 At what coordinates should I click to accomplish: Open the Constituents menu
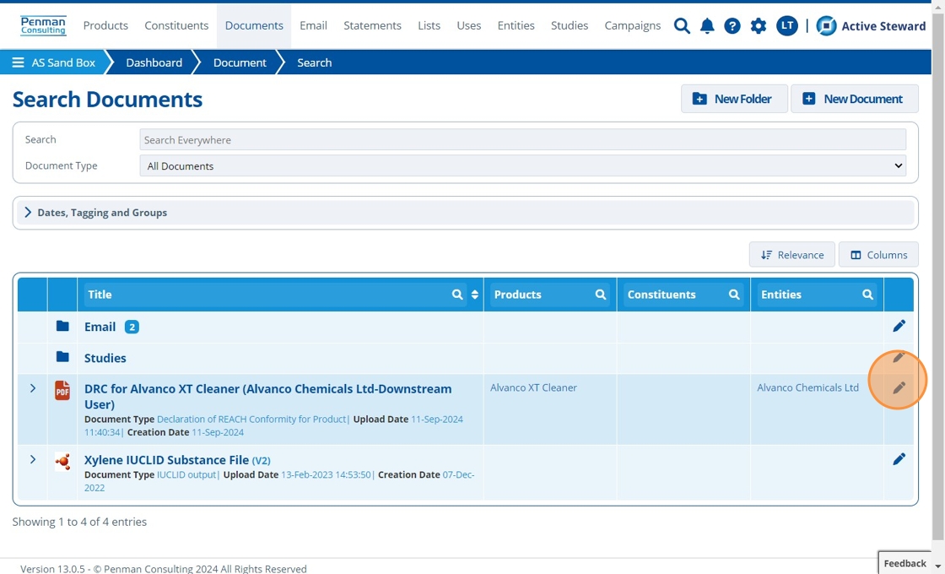coord(176,25)
